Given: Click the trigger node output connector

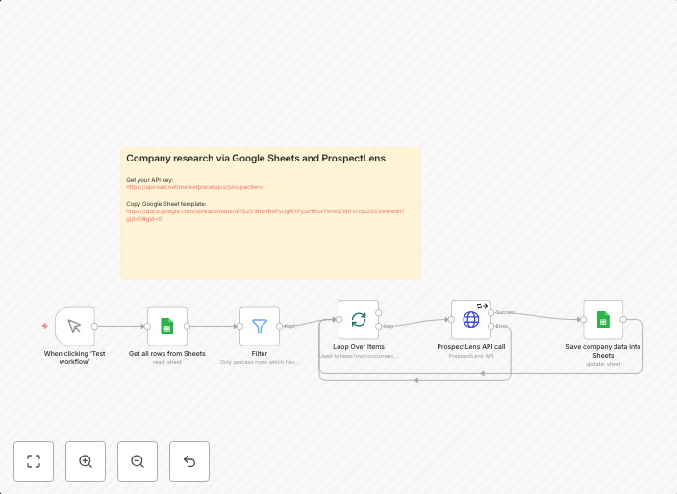Looking at the screenshot, I should click(x=94, y=326).
